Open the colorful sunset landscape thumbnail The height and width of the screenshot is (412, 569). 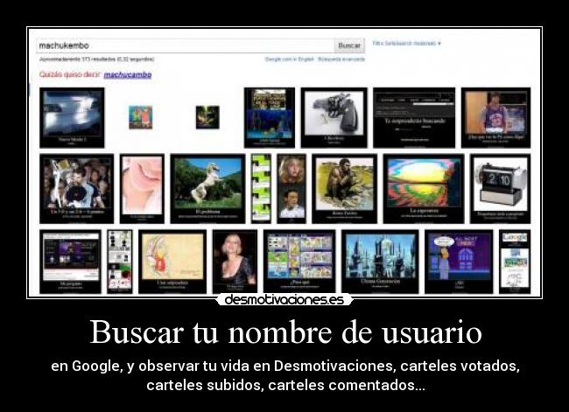point(424,189)
